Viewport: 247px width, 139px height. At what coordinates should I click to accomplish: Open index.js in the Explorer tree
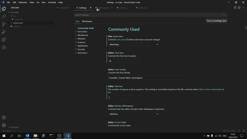click(x=17, y=27)
